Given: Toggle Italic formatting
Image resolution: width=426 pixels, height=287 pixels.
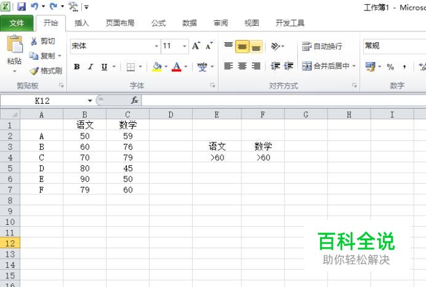Looking at the screenshot, I should tap(90, 67).
